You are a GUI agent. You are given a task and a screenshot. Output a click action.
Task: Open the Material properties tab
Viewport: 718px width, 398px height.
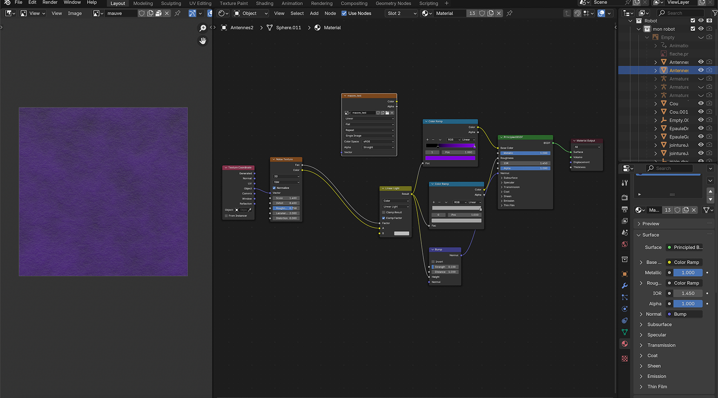(x=625, y=344)
